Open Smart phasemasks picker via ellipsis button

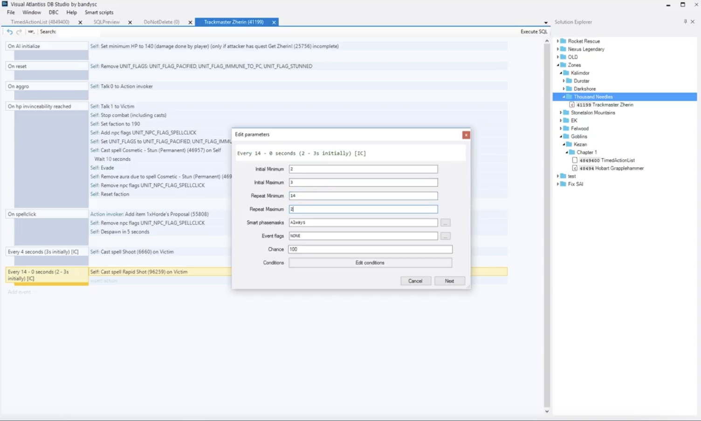point(446,223)
